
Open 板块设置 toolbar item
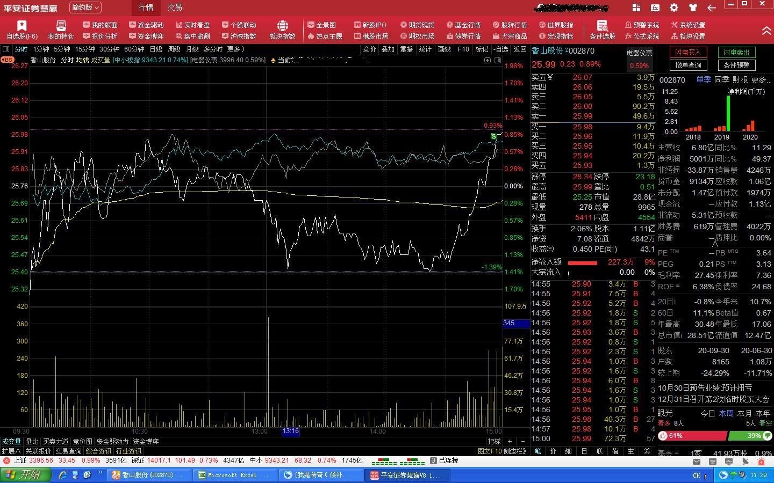coord(688,36)
